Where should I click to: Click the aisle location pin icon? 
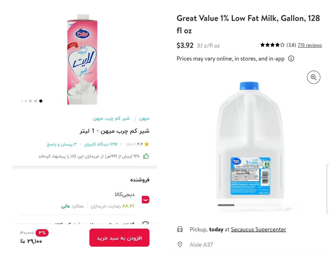click(x=180, y=245)
